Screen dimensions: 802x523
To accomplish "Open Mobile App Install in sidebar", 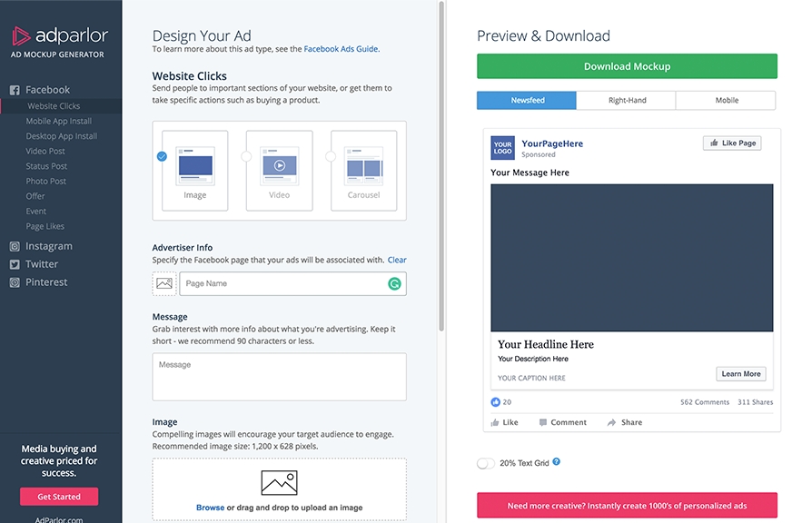I will click(58, 121).
